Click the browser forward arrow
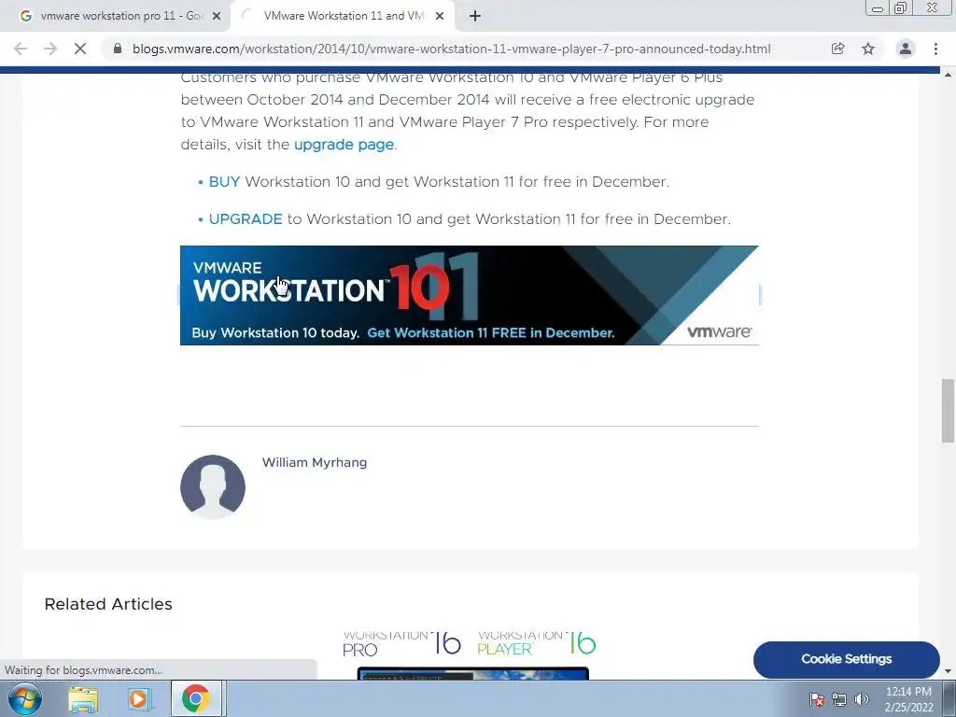The image size is (956, 717). [50, 49]
